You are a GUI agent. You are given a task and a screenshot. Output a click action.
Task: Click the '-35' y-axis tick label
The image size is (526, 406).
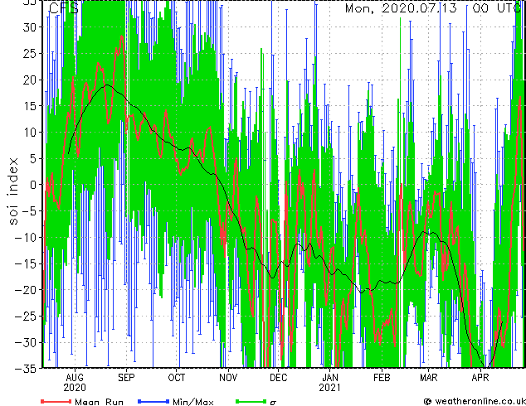[26, 369]
